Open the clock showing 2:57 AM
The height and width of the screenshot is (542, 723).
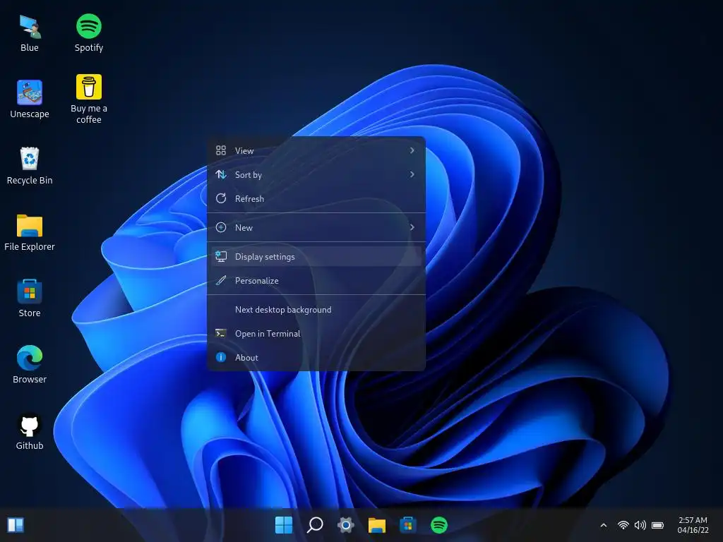(693, 525)
